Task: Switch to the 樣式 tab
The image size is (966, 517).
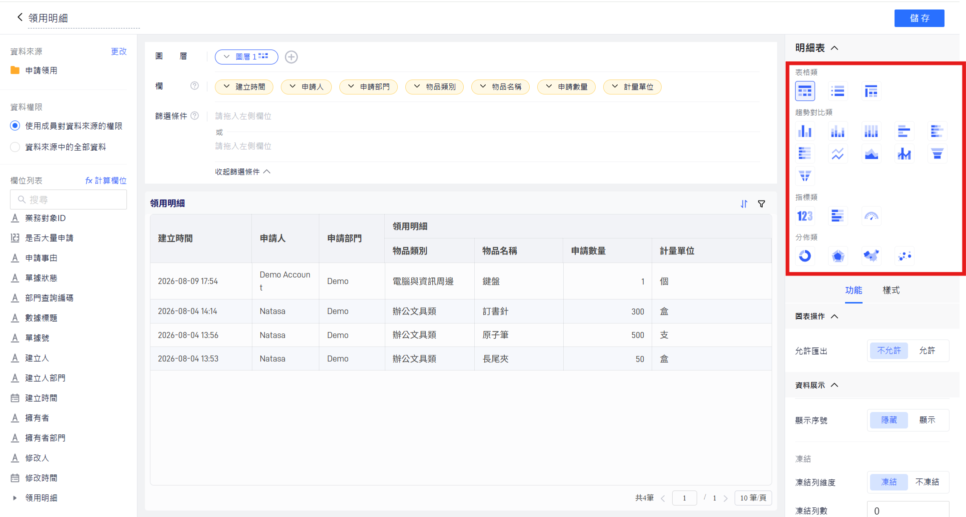Action: 891,290
